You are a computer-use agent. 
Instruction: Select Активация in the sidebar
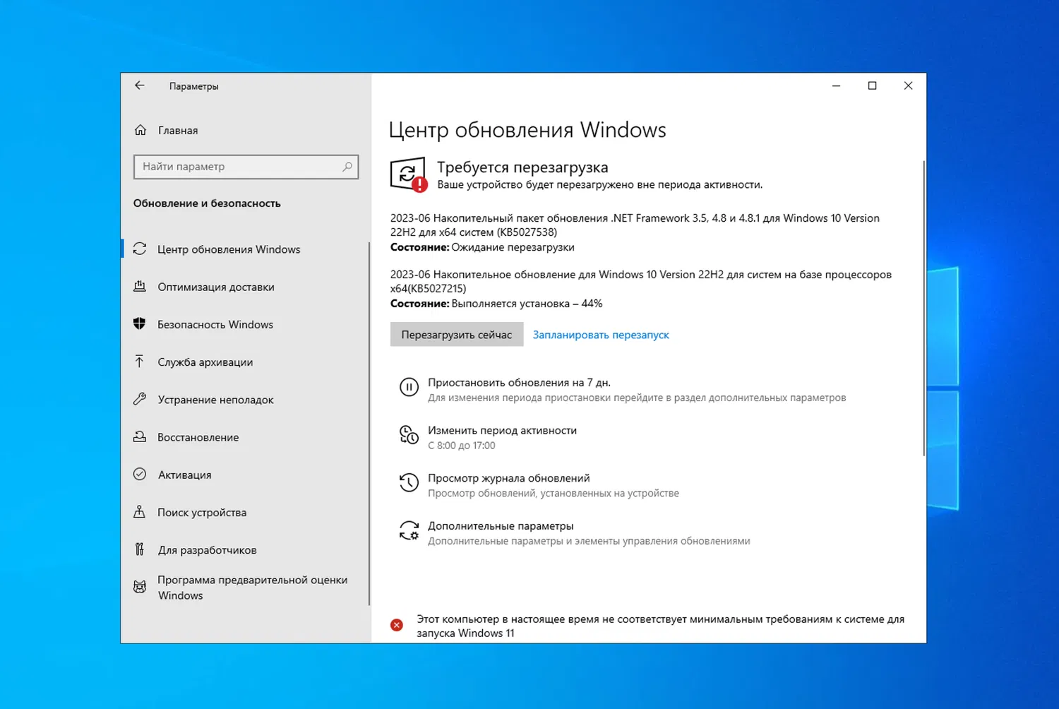pyautogui.click(x=184, y=475)
